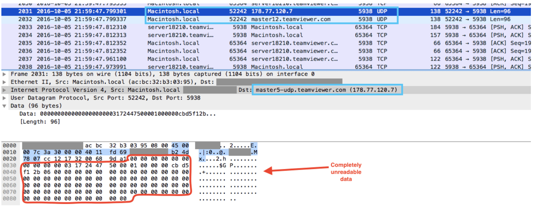
Task: Click hex offset 0050 in bytes pane
Action: [x=10, y=179]
